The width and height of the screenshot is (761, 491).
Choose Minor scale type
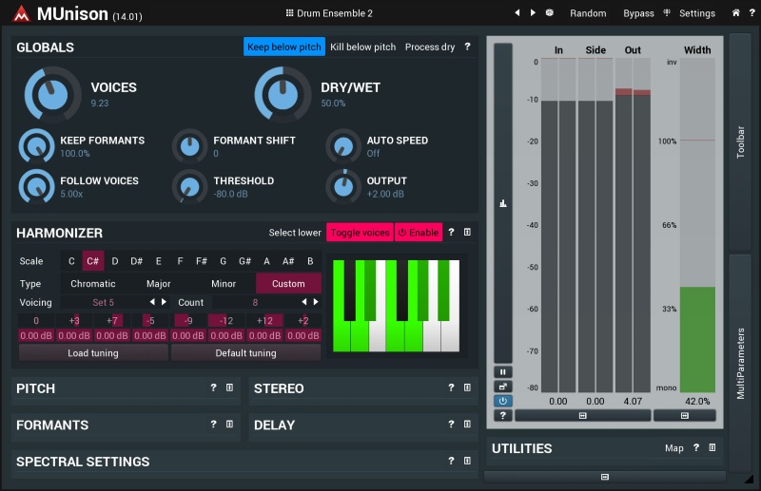224,284
